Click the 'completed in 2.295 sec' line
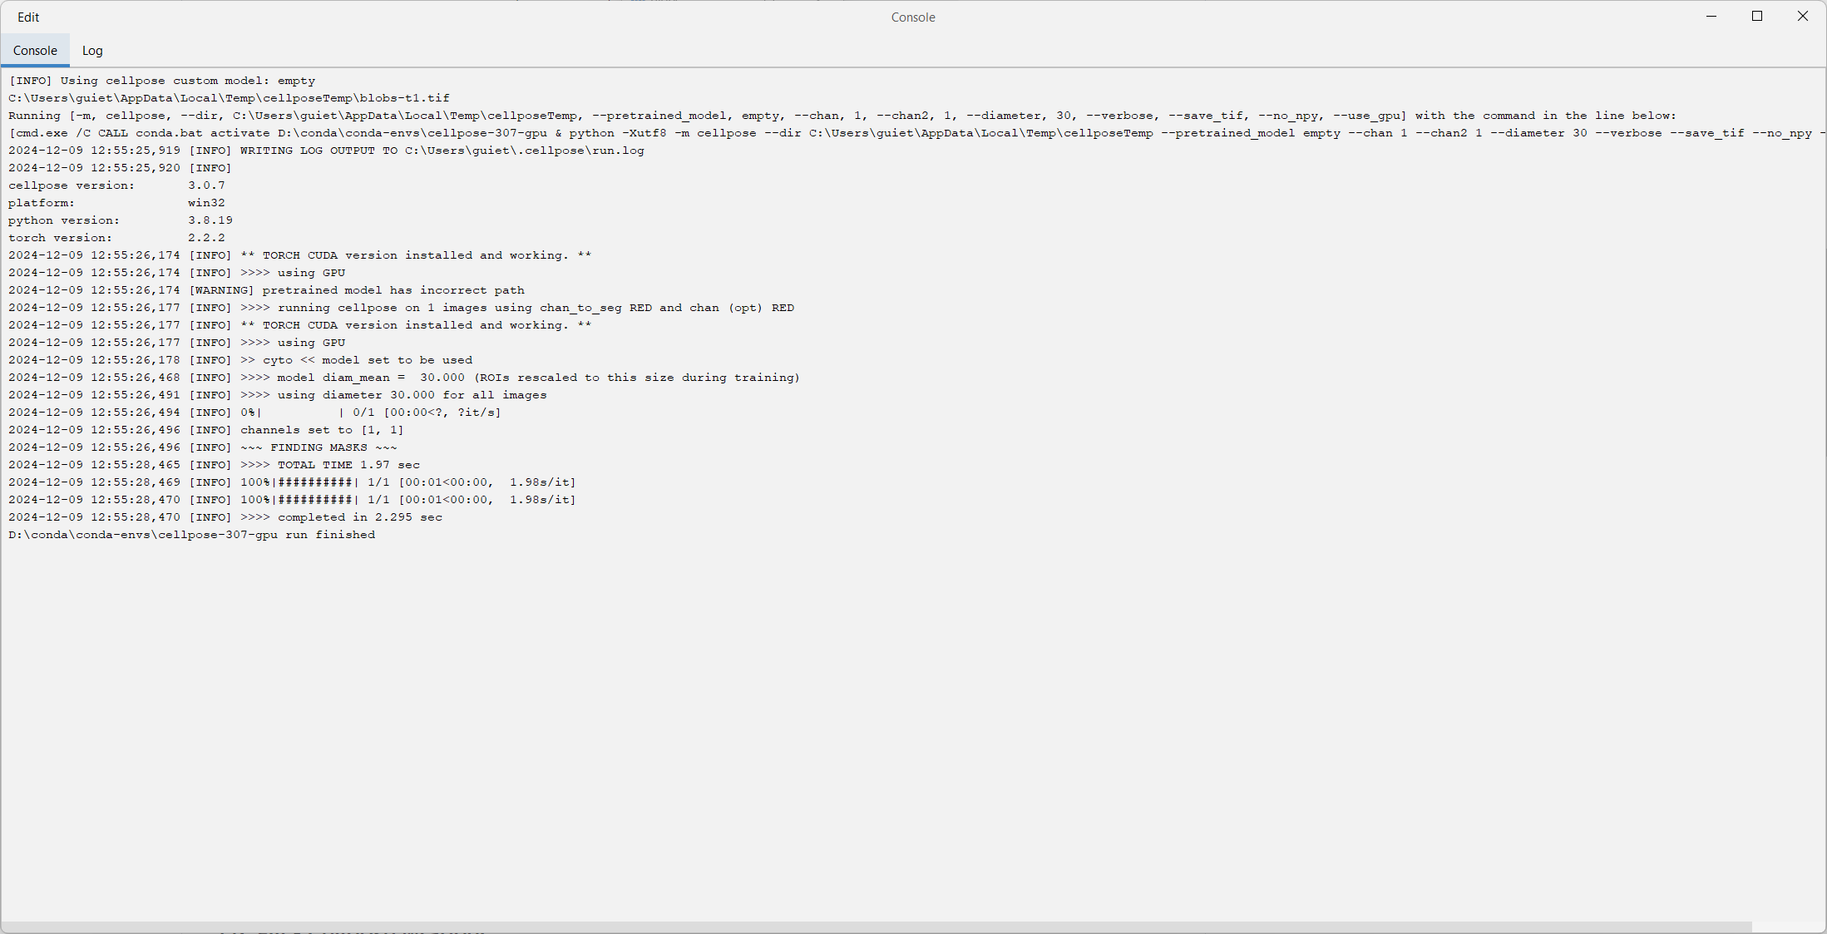 pos(225,517)
